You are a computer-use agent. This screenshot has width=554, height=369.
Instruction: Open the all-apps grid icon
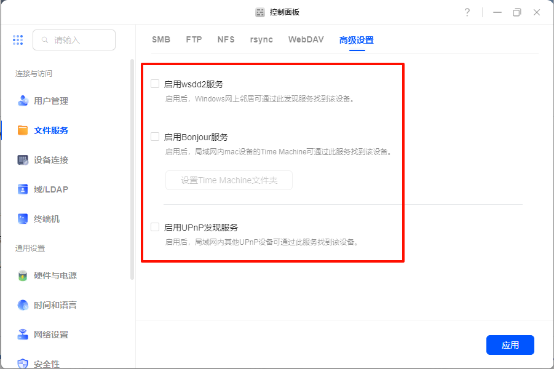(x=18, y=40)
